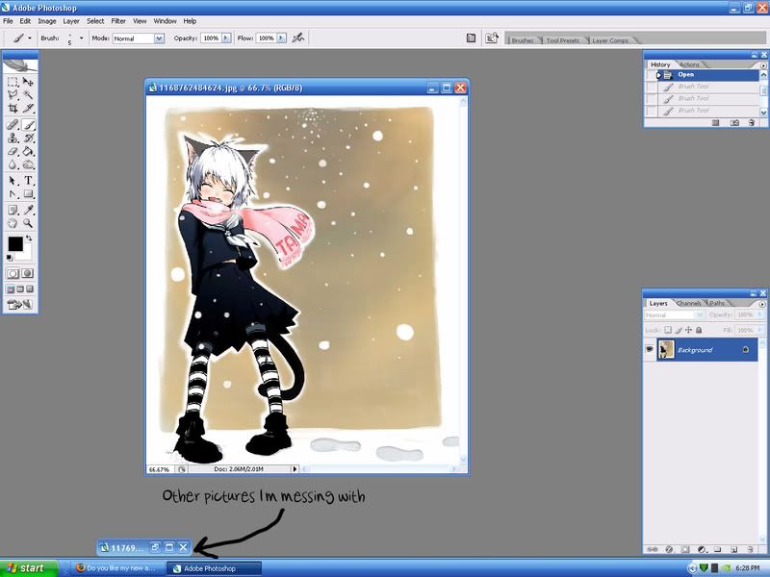
Task: Expand the Flow slider arrow in options bar
Action: (x=281, y=38)
